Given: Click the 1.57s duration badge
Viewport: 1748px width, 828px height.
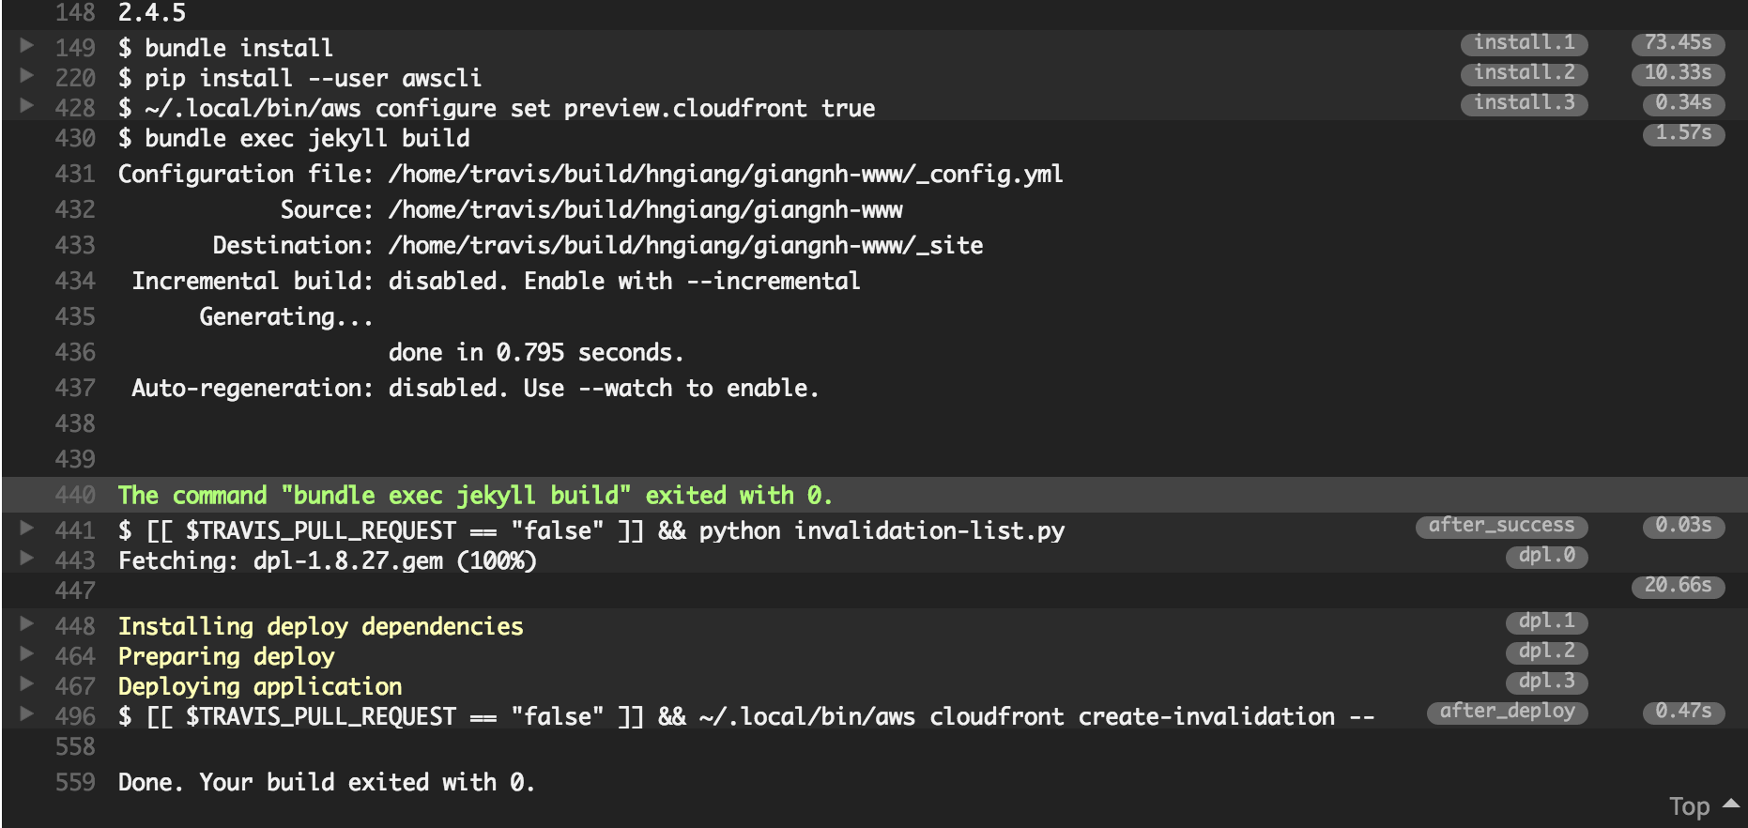Looking at the screenshot, I should pos(1683,133).
